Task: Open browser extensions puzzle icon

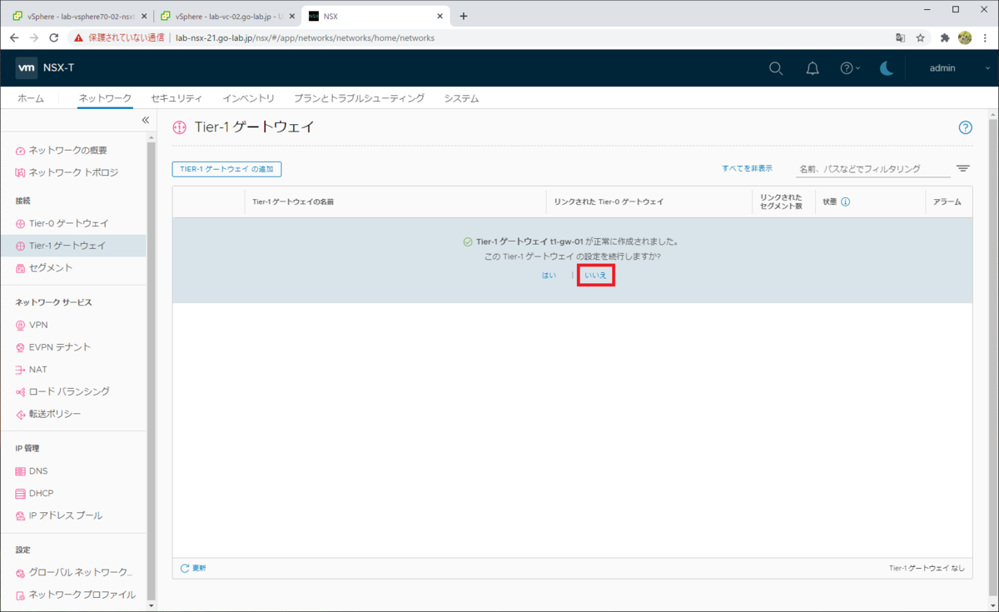Action: [945, 37]
